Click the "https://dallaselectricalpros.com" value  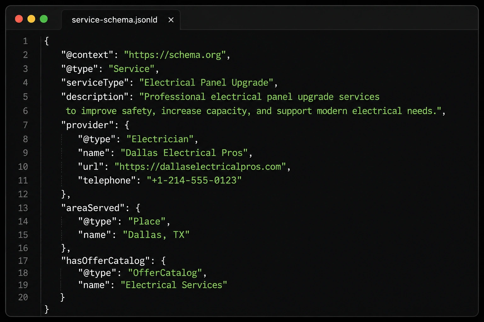click(200, 167)
